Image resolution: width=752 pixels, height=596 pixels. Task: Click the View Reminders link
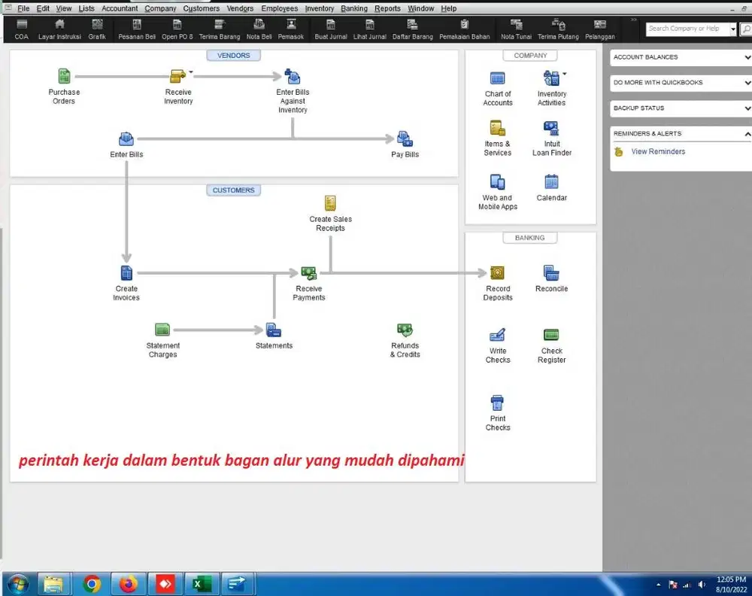(x=657, y=151)
